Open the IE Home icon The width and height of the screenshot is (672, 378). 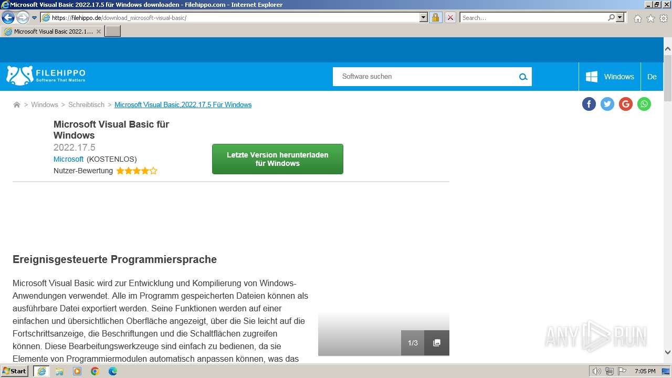click(x=637, y=18)
